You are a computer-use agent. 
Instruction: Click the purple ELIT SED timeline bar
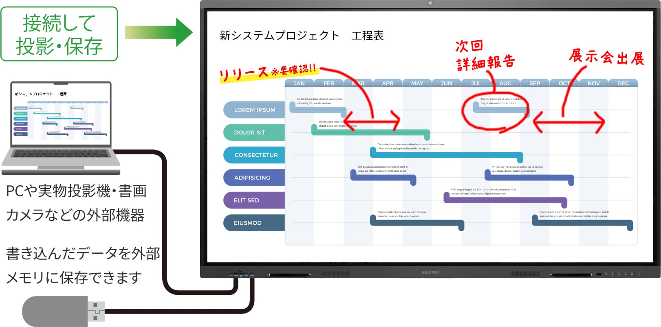point(505,200)
